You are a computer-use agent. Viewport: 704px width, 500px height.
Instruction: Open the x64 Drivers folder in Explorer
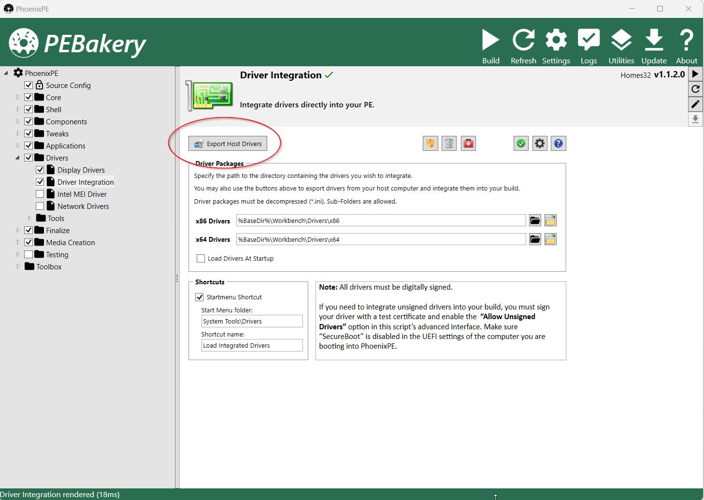(550, 239)
